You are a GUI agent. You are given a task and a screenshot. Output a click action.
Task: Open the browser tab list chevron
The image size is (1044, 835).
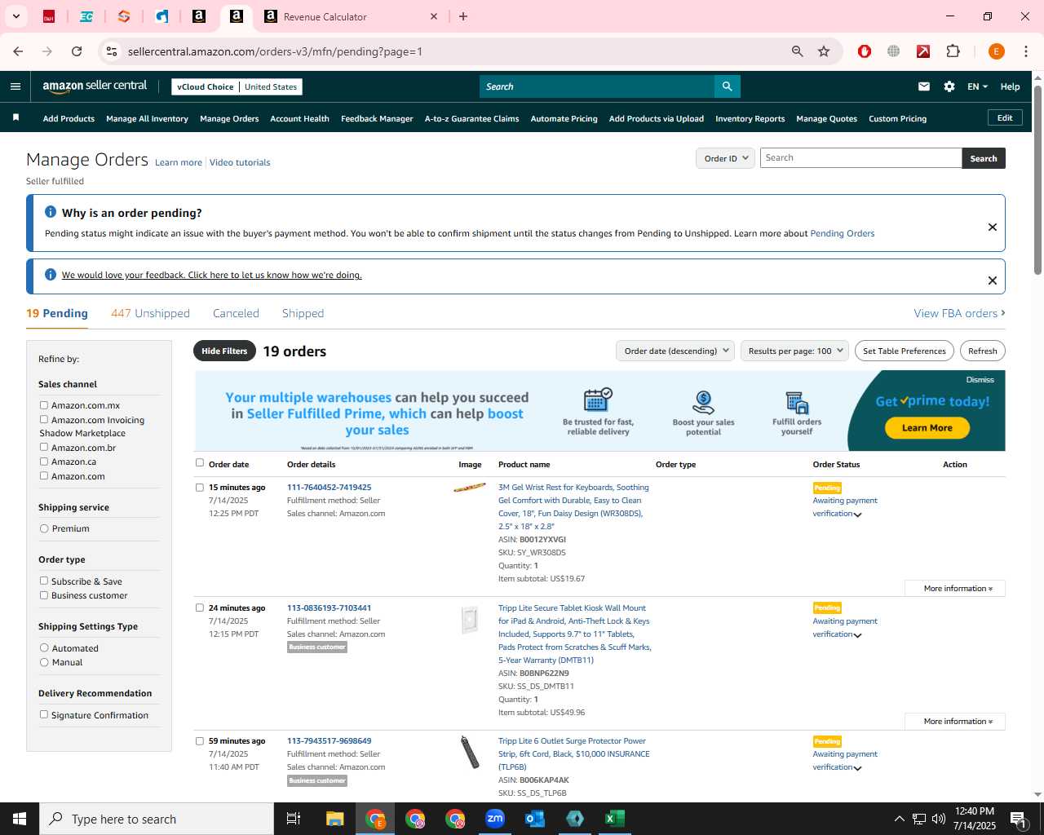coord(15,16)
